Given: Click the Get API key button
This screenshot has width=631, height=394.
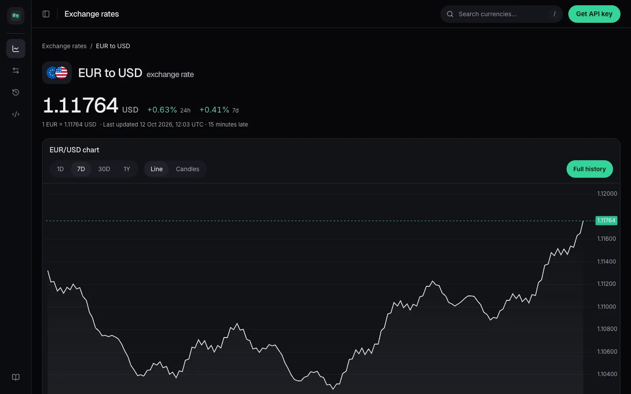Looking at the screenshot, I should [x=594, y=14].
